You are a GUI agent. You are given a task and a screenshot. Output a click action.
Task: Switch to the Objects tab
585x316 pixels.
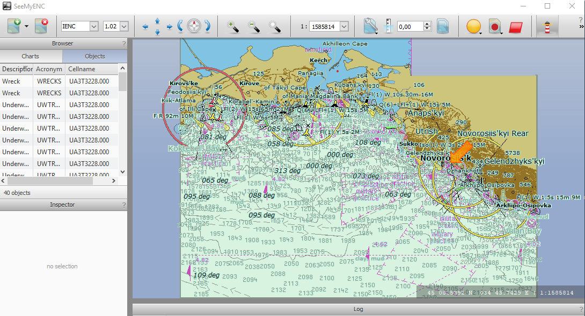pos(95,56)
